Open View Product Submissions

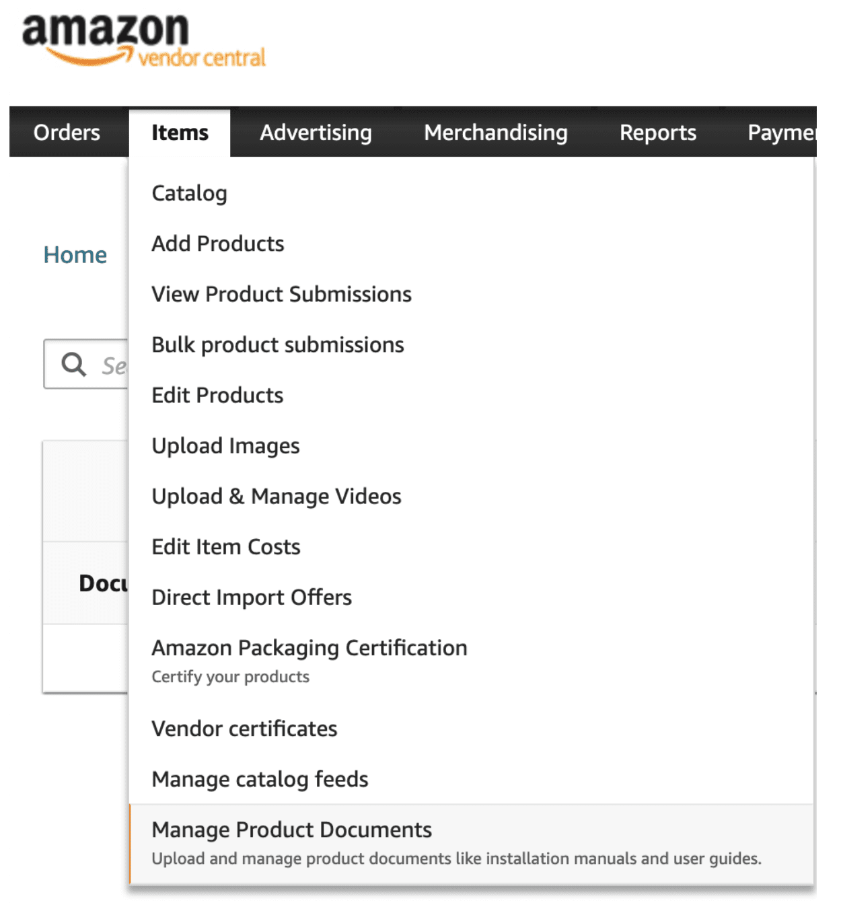pos(281,294)
